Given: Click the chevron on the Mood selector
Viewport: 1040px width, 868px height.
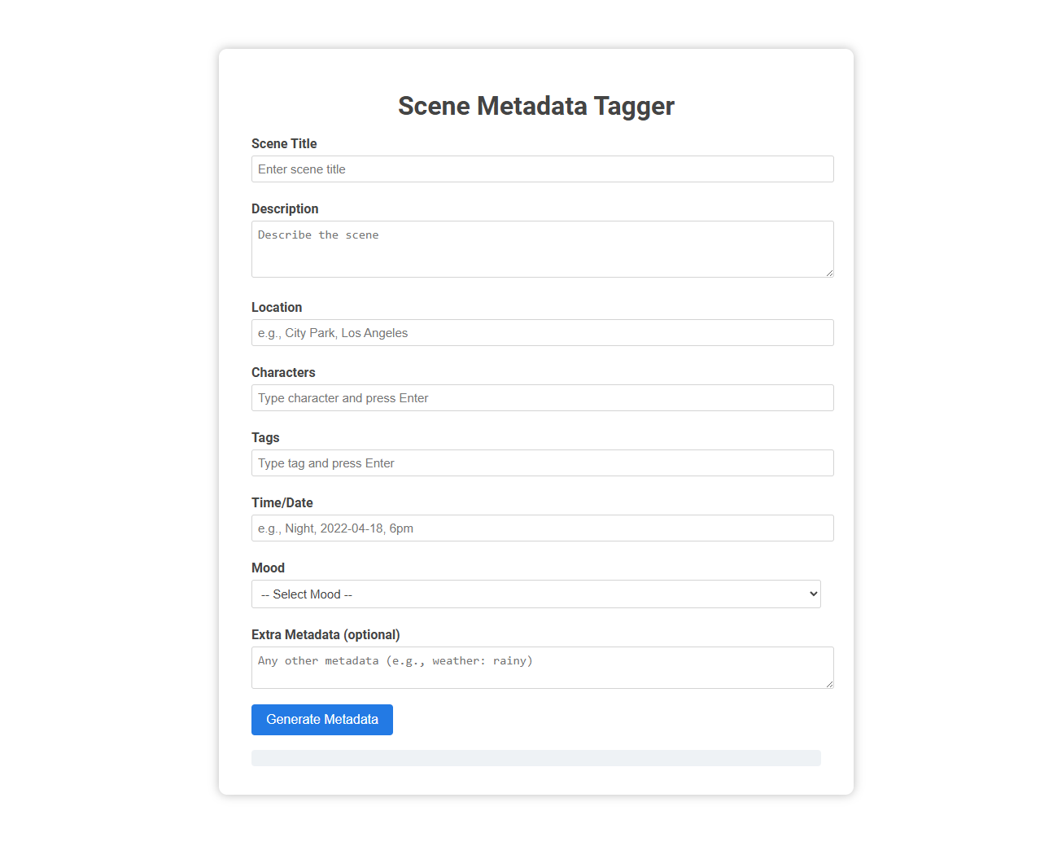Looking at the screenshot, I should tap(811, 594).
